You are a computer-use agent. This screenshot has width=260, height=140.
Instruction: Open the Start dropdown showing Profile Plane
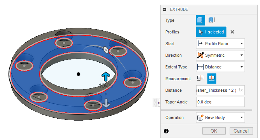click(220, 44)
